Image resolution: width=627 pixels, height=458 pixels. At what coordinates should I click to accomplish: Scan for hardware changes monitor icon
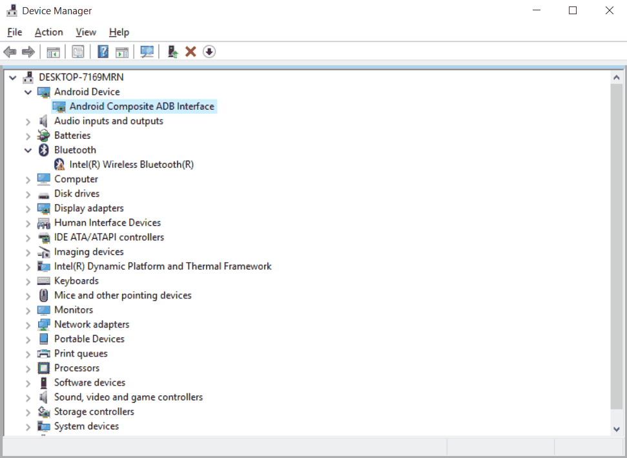pos(147,52)
